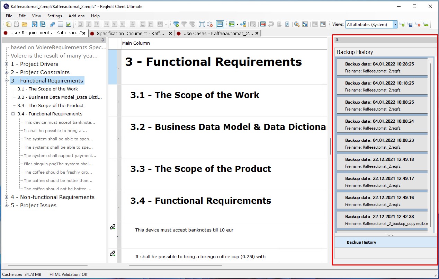The image size is (439, 279).
Task: Open the File menu
Action: coord(9,16)
